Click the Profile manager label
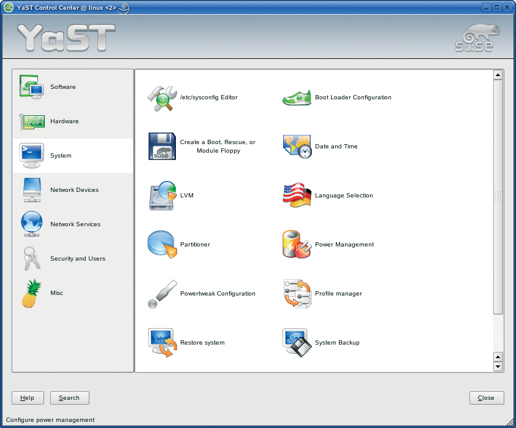516x428 pixels. (x=339, y=293)
